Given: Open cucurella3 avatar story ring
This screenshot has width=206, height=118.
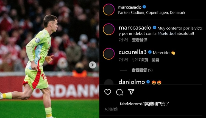Looking at the screenshot, I should tap(109, 54).
